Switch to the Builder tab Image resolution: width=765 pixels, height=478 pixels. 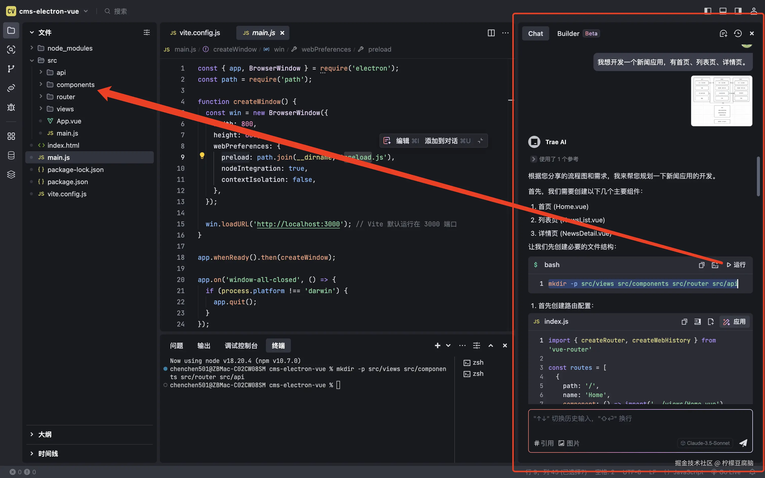pos(568,33)
